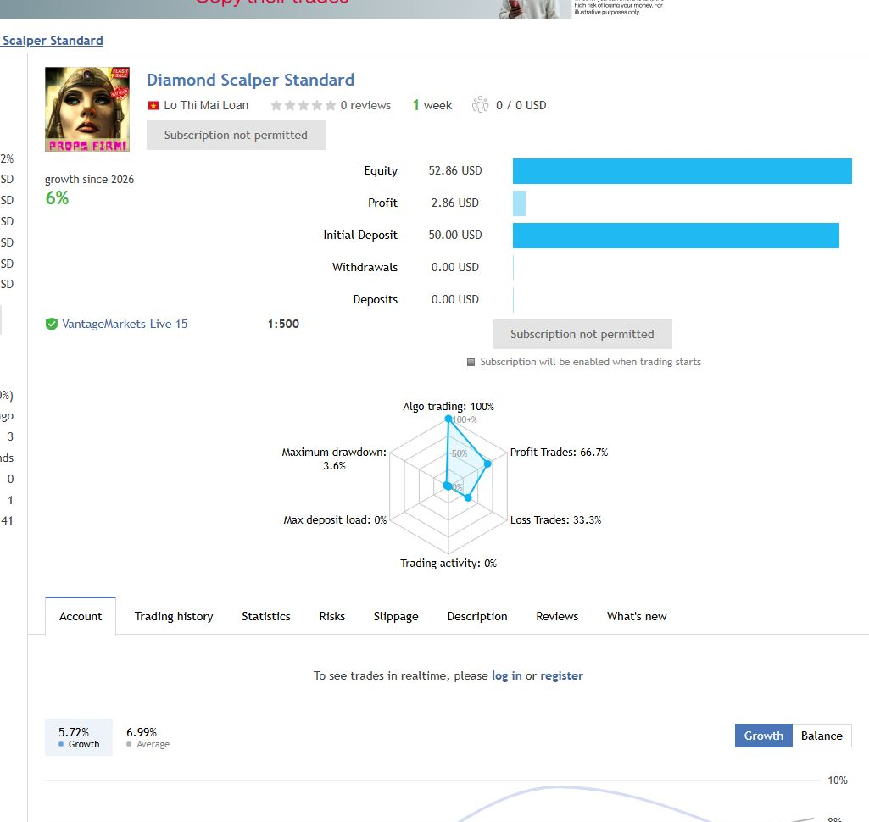This screenshot has width=869, height=822.
Task: Click the Diamond Scalper Standard title
Action: (250, 80)
